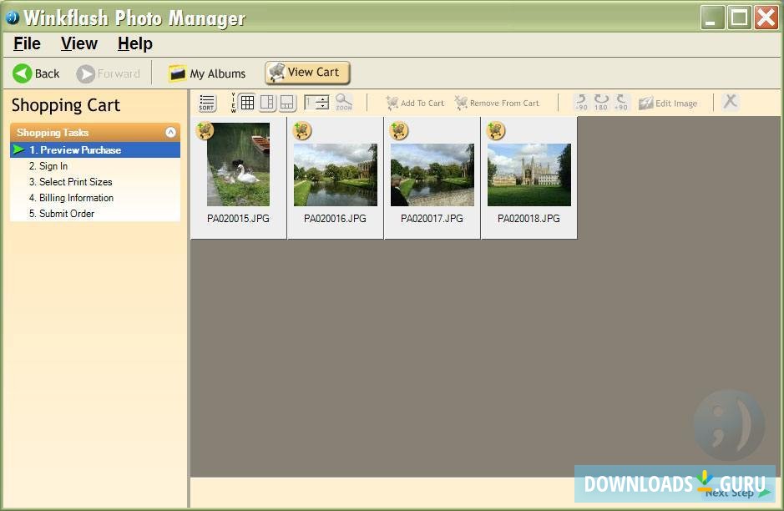
Task: Click Remove From Cart
Action: 497,103
